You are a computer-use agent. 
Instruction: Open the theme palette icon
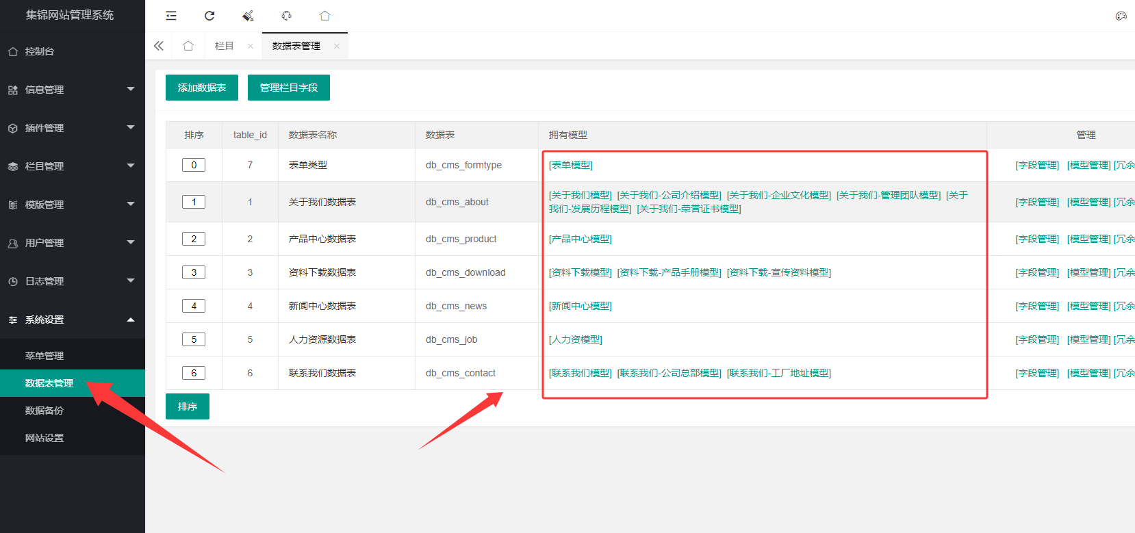coord(1121,16)
